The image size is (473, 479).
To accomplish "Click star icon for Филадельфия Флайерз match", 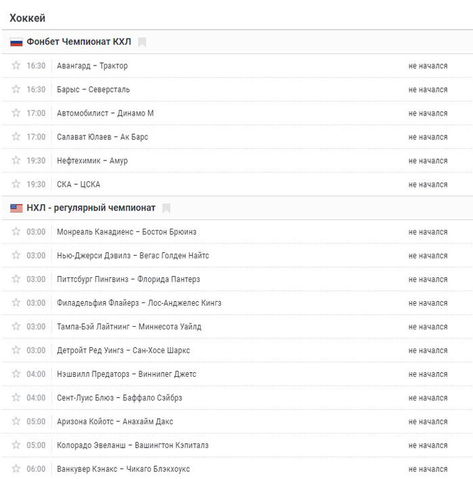I will coord(16,302).
